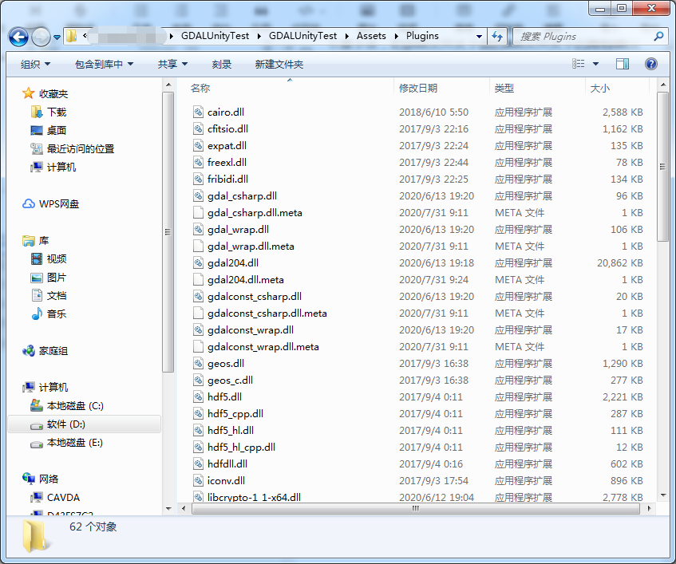Viewport: 676px width, 564px height.
Task: Click the horizontal scrollbar thumb
Action: tap(415, 508)
